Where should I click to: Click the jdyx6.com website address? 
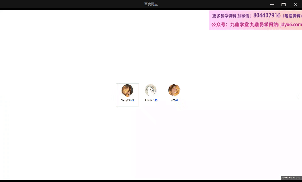(x=291, y=25)
